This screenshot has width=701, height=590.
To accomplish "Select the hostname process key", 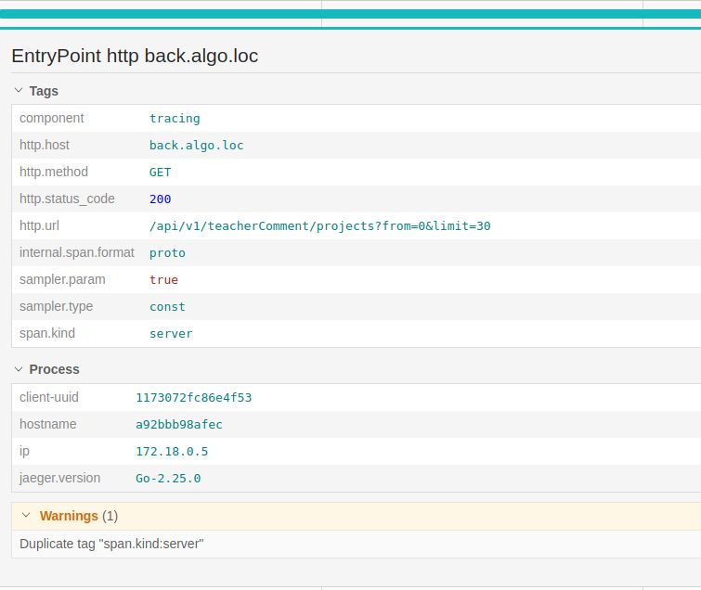I will [x=48, y=424].
